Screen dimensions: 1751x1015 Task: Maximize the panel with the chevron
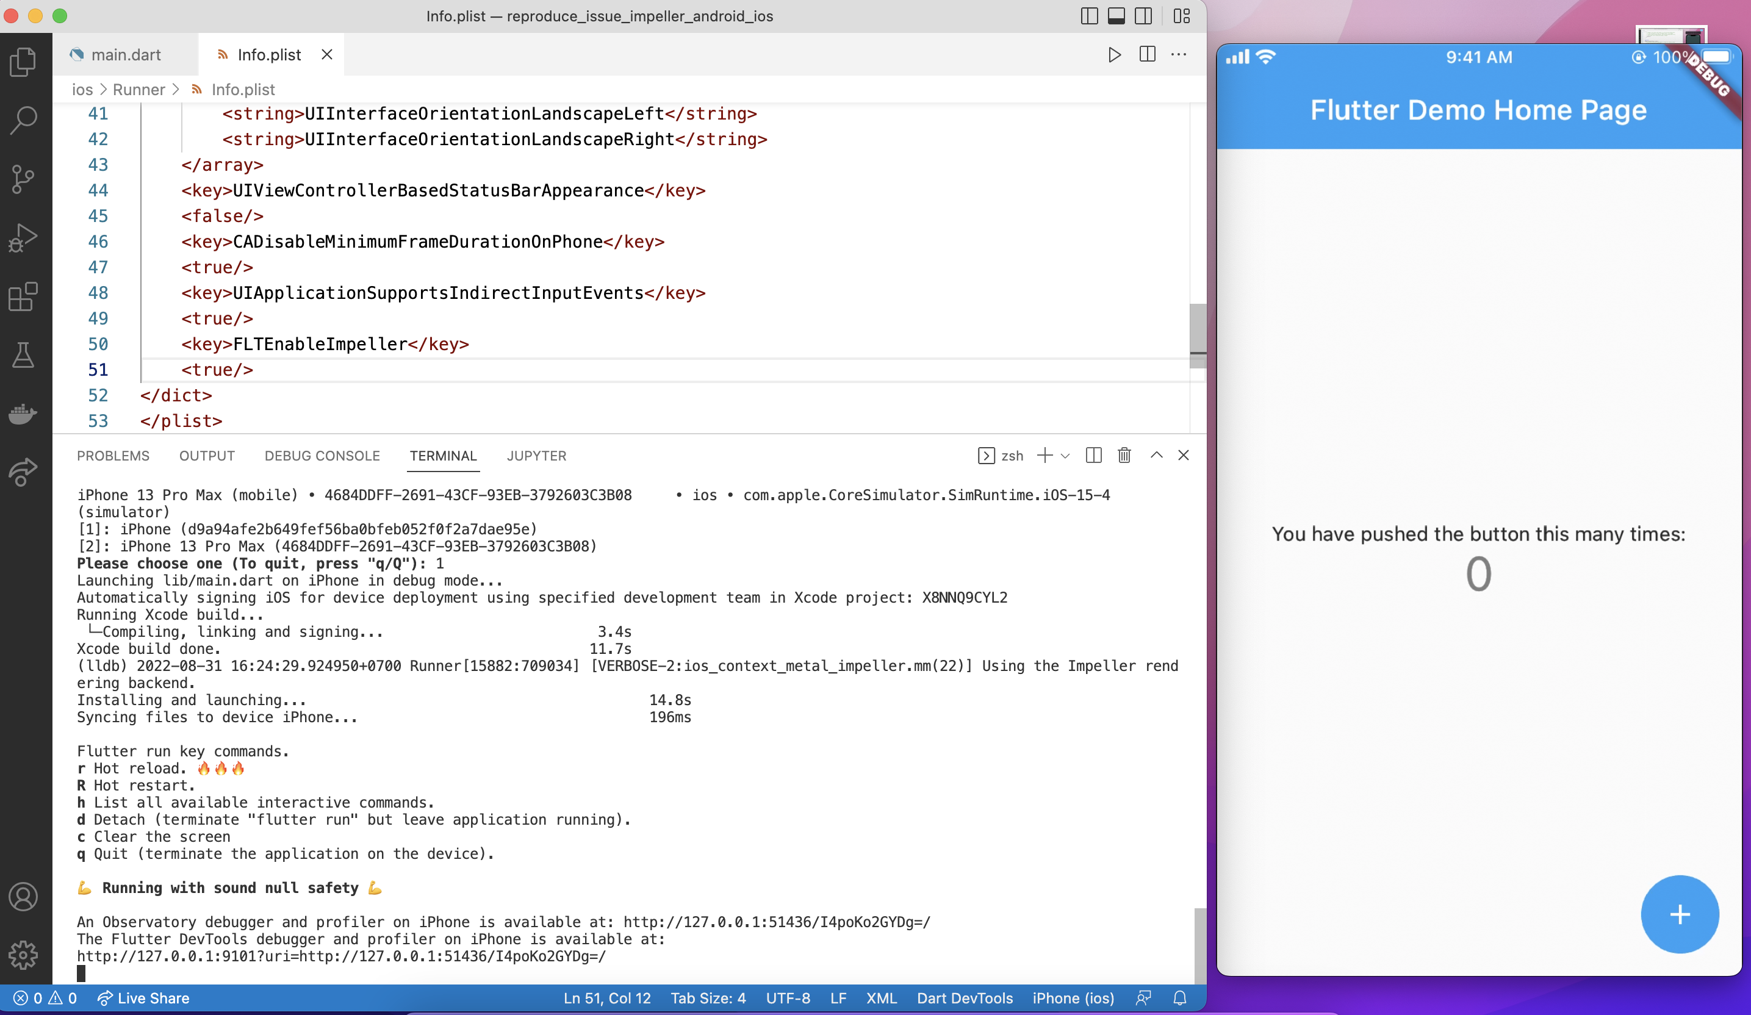(x=1156, y=456)
